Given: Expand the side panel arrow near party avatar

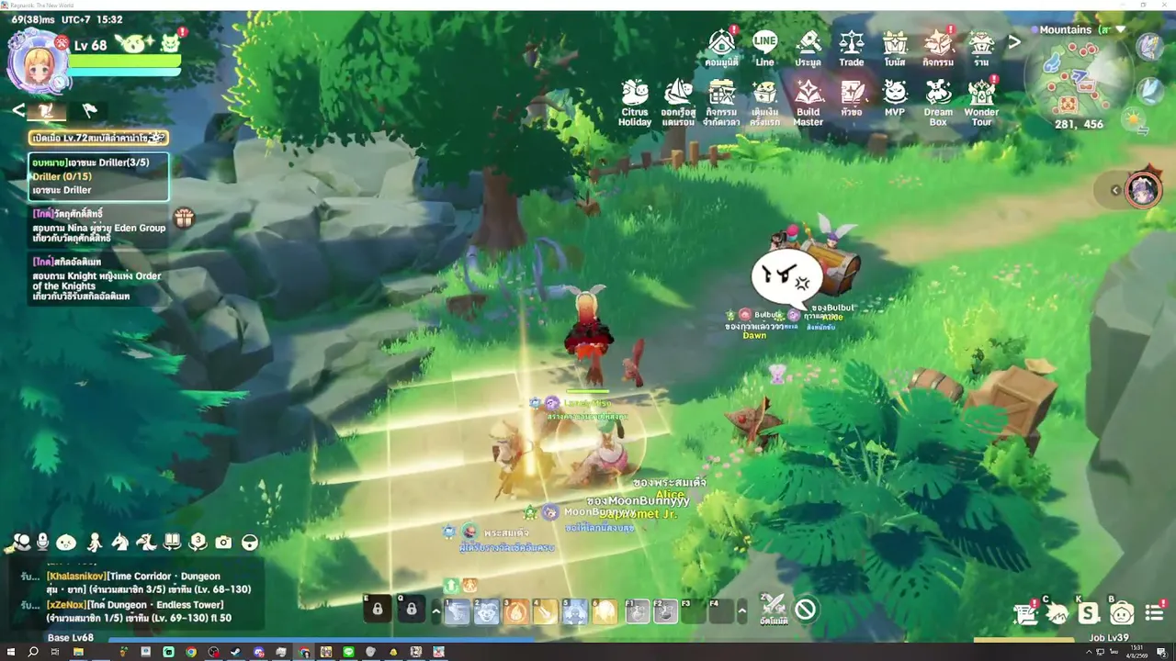Looking at the screenshot, I should 1115,190.
